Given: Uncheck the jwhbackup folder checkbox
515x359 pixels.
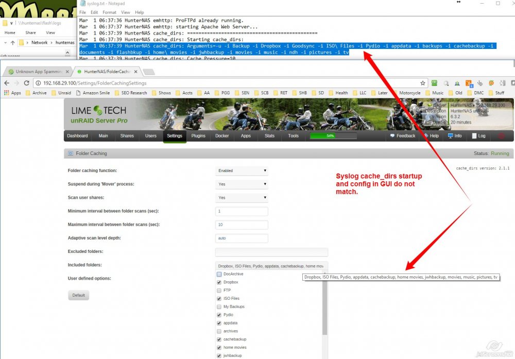Looking at the screenshot, I should [219, 356].
